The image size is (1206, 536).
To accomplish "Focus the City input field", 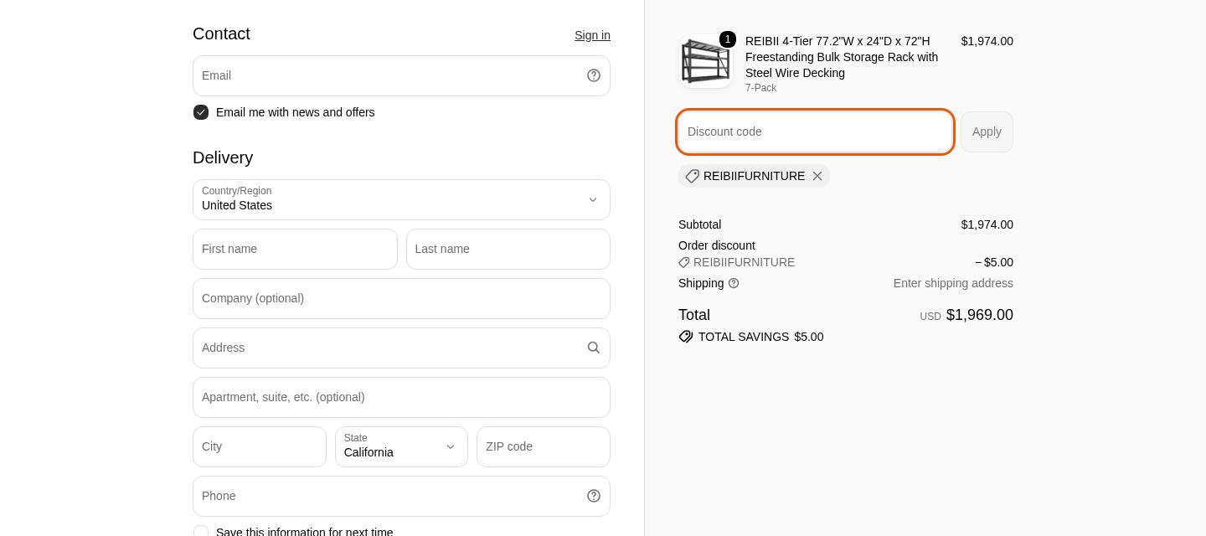I will coord(260,446).
